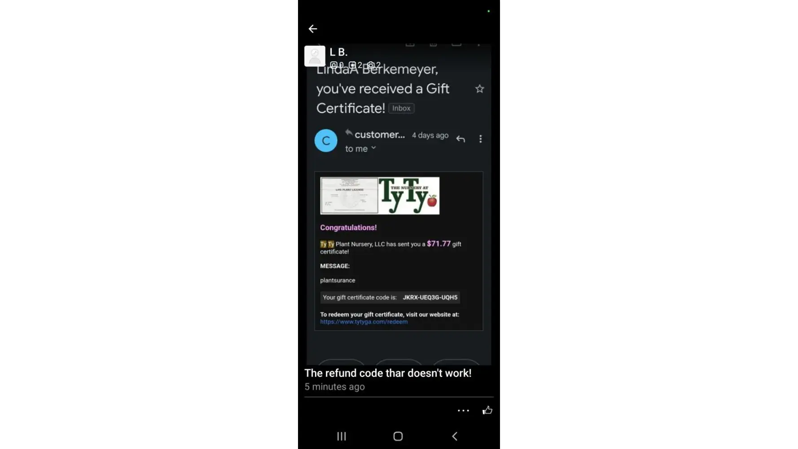Tap thumbs-up to like this photo
The width and height of the screenshot is (798, 449).
point(487,410)
